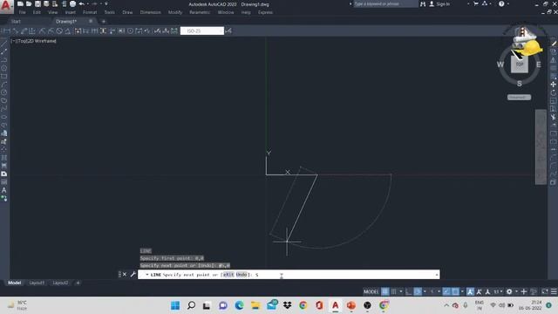The width and height of the screenshot is (558, 314).
Task: Click the Dimension Style icon beside ISO-25
Action: [x=228, y=31]
